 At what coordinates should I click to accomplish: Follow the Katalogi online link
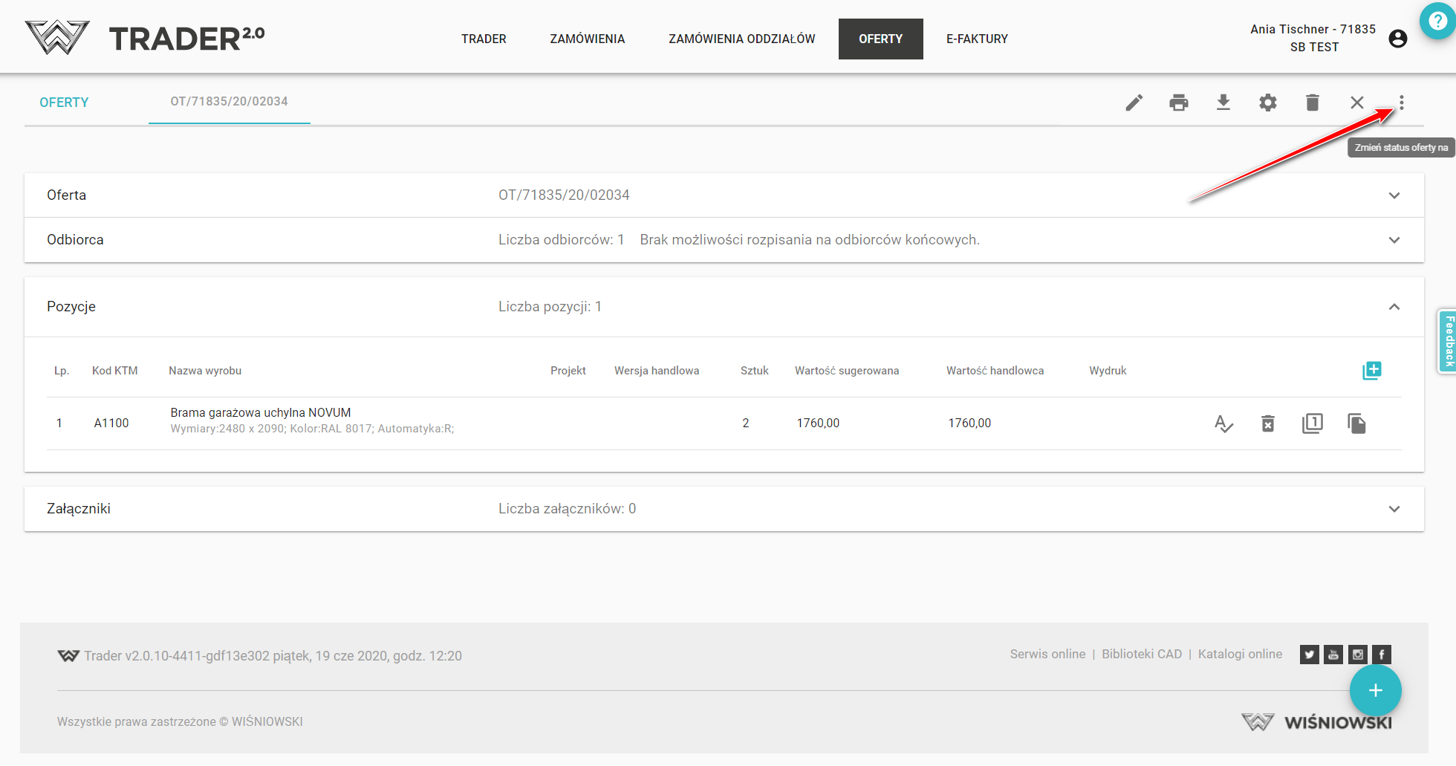(x=1239, y=654)
